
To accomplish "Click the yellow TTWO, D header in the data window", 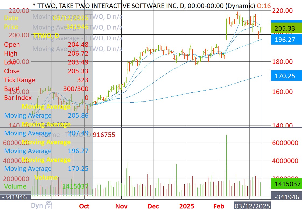I will (46, 35).
